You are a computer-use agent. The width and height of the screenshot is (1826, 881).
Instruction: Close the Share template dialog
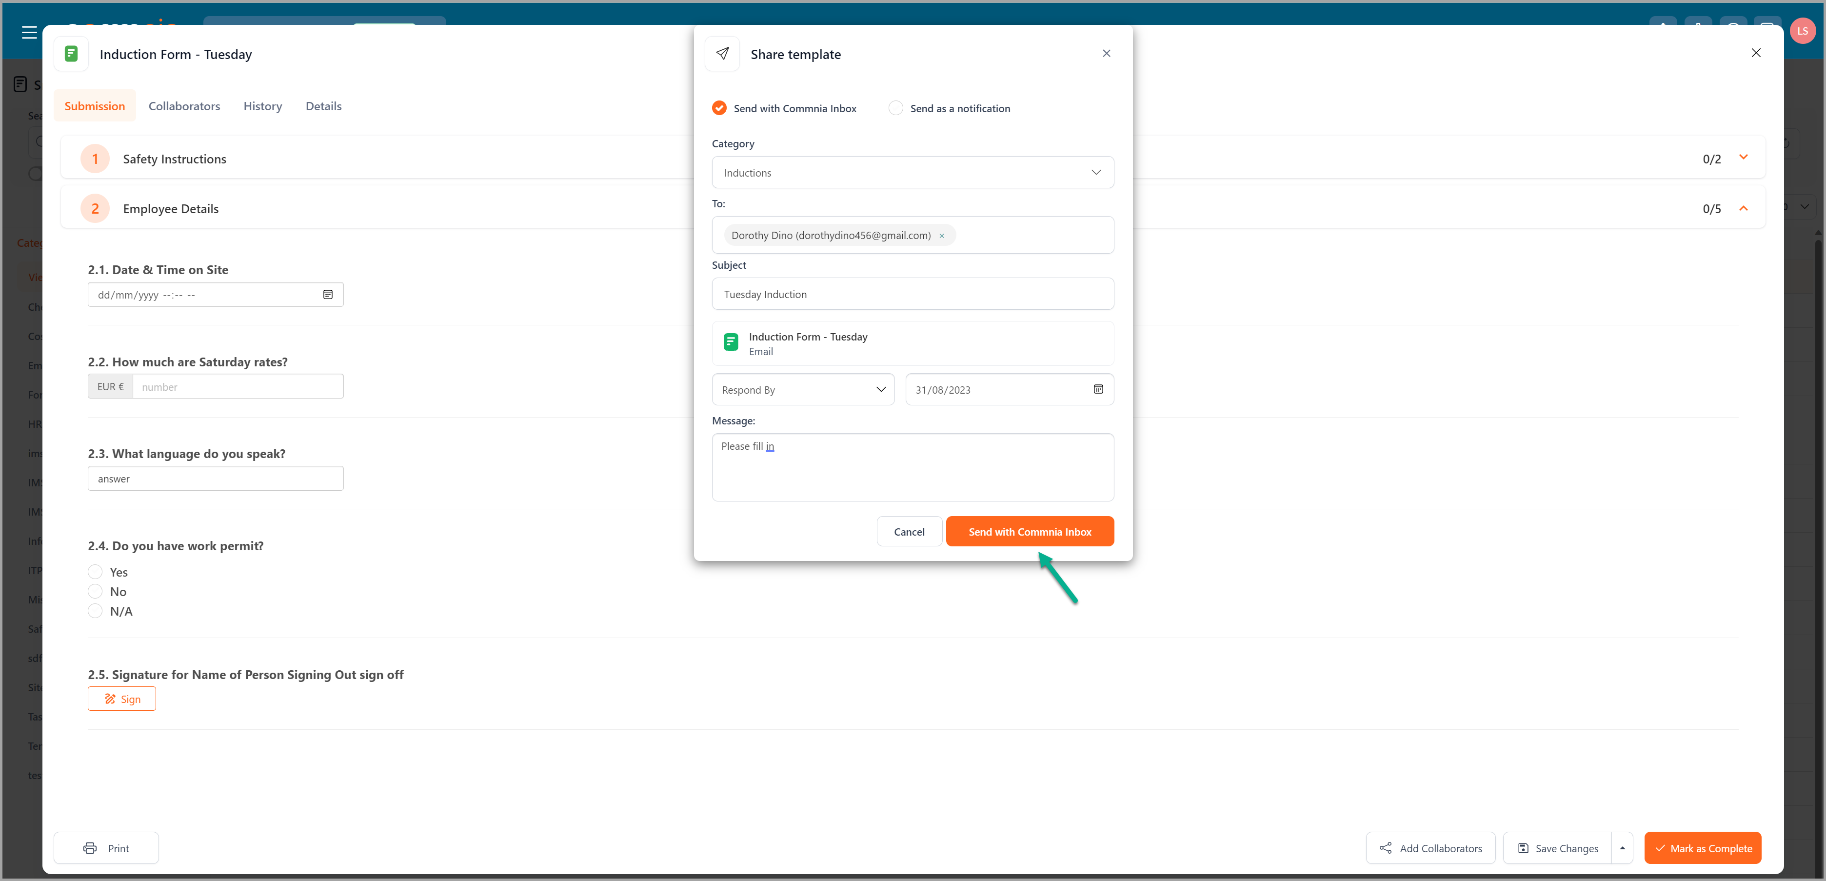tap(1106, 54)
